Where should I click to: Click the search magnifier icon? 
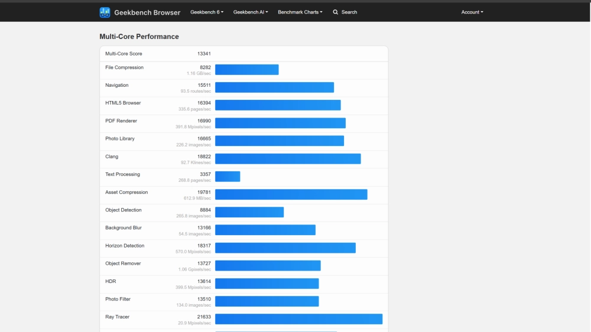click(x=336, y=12)
